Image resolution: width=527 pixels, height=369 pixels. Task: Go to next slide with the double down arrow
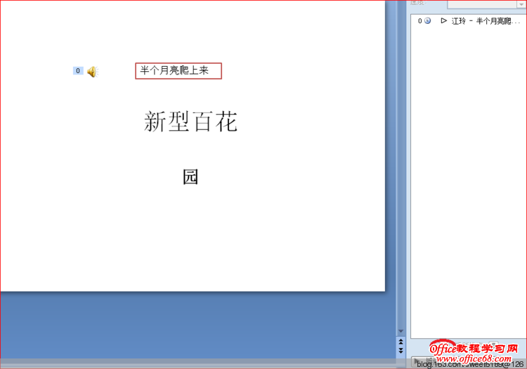click(x=401, y=351)
